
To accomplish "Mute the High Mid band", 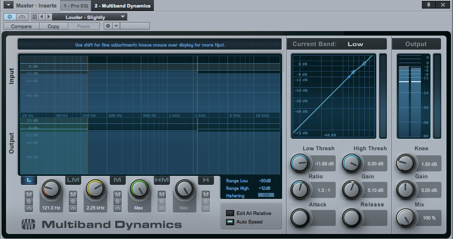I will tap(162, 194).
